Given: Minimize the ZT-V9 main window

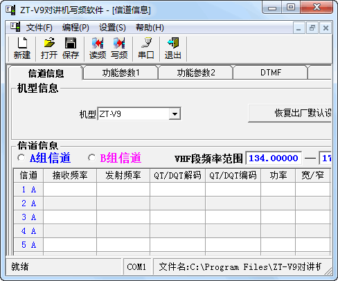Looking at the screenshot, I should [272, 8].
